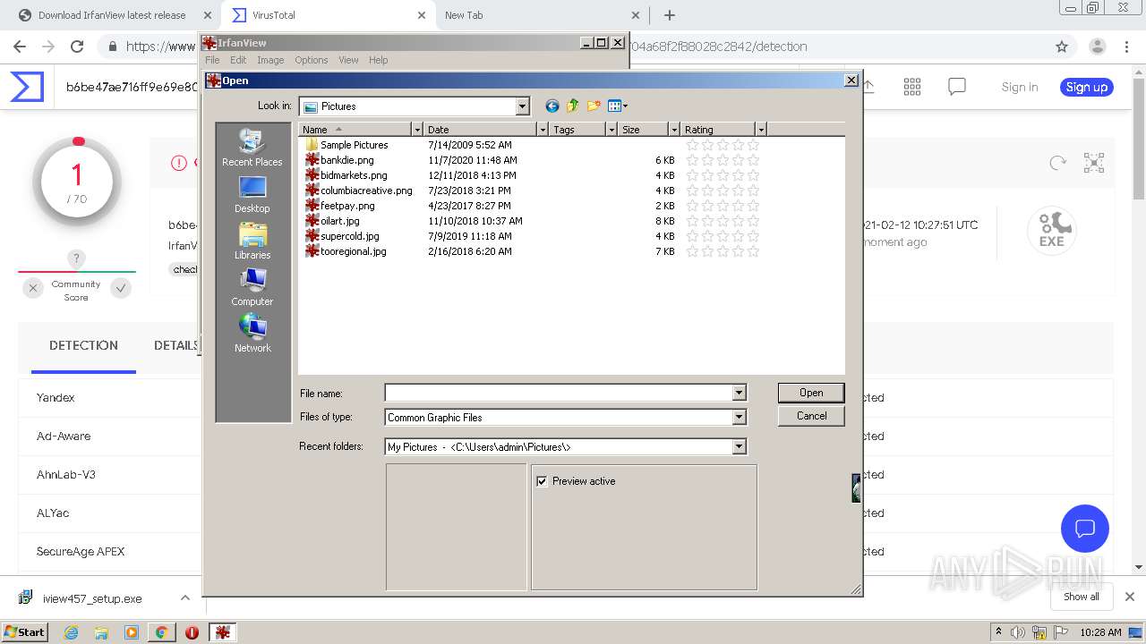This screenshot has height=644, width=1146.
Task: Open IrfanView Help menu
Action: pyautogui.click(x=379, y=60)
